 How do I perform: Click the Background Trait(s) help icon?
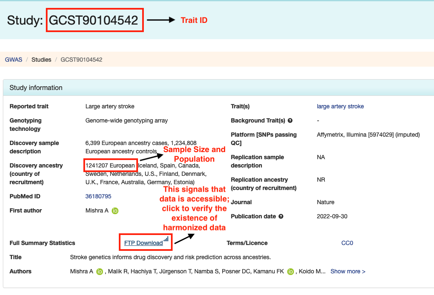pos(290,121)
